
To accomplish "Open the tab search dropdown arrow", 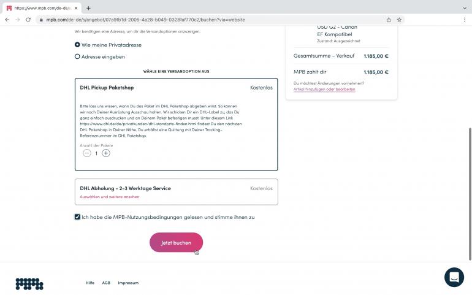I will [x=465, y=8].
